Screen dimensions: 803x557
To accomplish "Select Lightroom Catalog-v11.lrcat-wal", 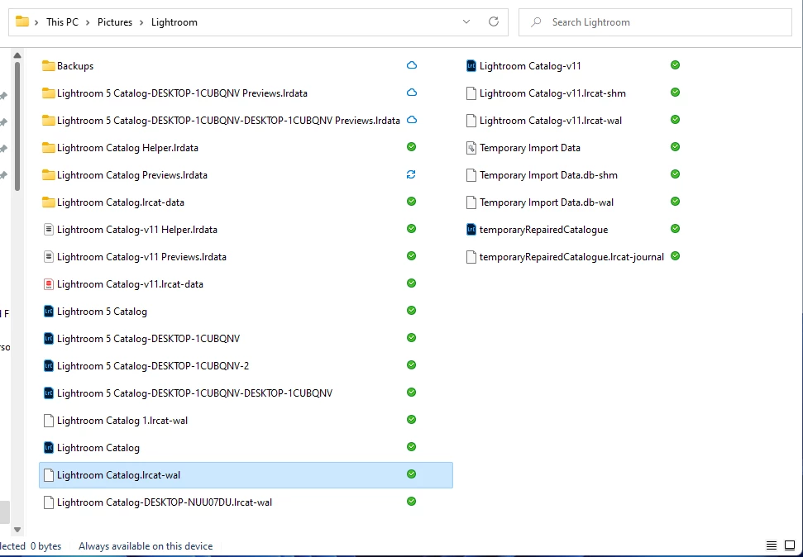I will (551, 121).
